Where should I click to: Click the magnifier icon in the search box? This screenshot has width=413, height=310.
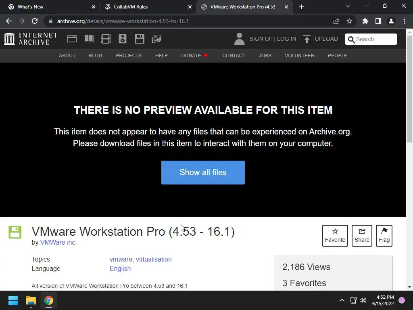(351, 40)
